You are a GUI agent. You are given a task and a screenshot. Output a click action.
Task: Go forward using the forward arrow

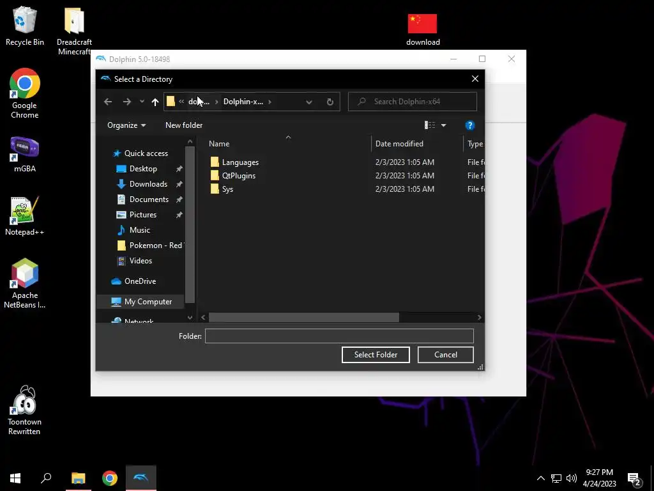click(x=127, y=102)
